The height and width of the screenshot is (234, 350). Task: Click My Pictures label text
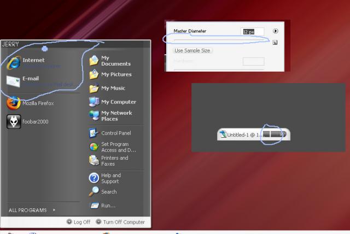(116, 74)
